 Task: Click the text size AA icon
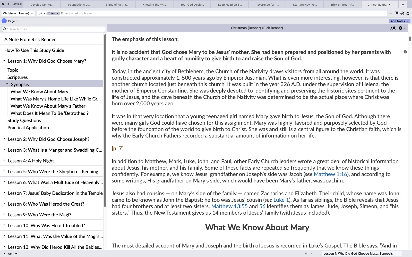click(393, 28)
